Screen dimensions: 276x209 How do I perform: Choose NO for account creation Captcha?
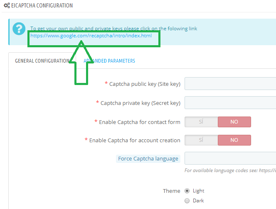pyautogui.click(x=234, y=140)
